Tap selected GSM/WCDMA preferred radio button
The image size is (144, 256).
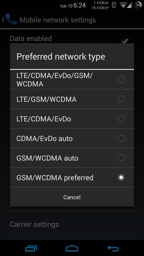[x=121, y=177]
